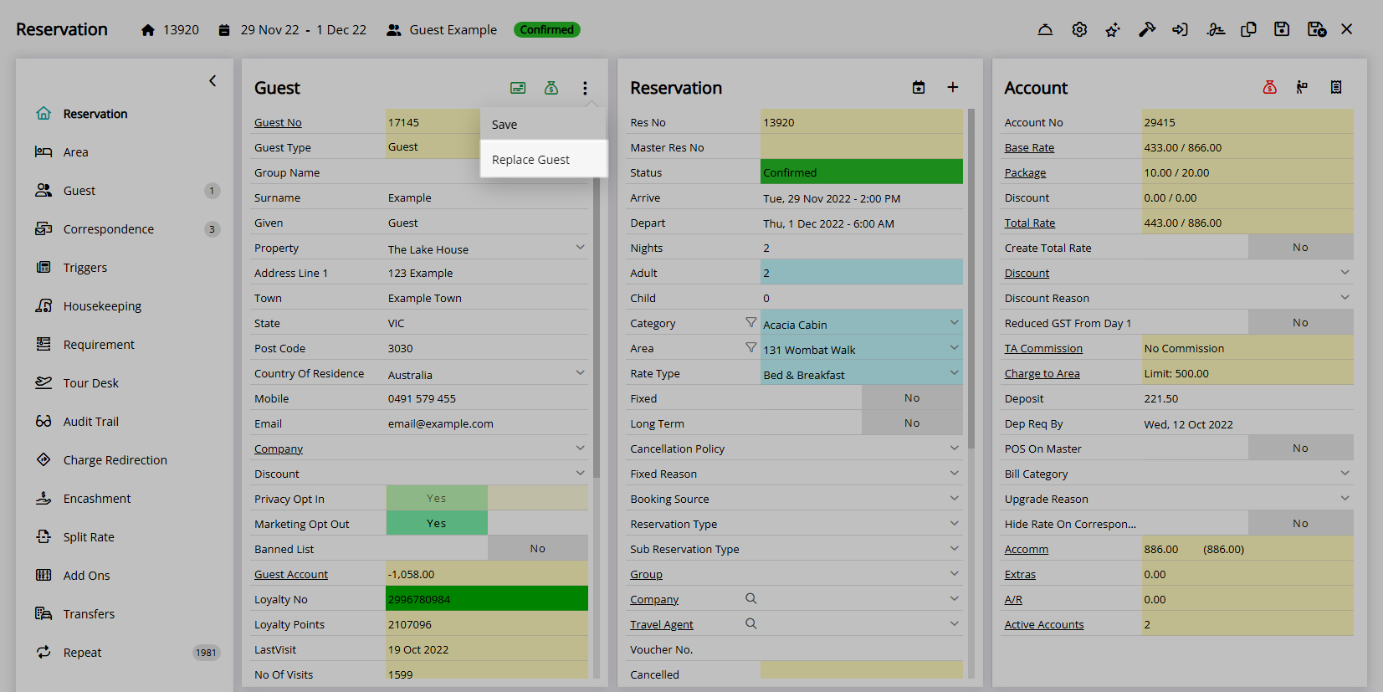Open the Bed & Breakfast Rate Type dropdown
This screenshot has height=692, width=1383.
(x=954, y=372)
